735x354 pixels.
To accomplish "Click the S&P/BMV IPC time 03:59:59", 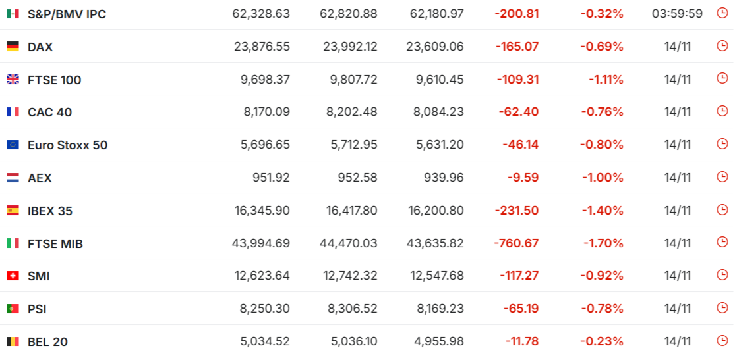I will click(677, 14).
